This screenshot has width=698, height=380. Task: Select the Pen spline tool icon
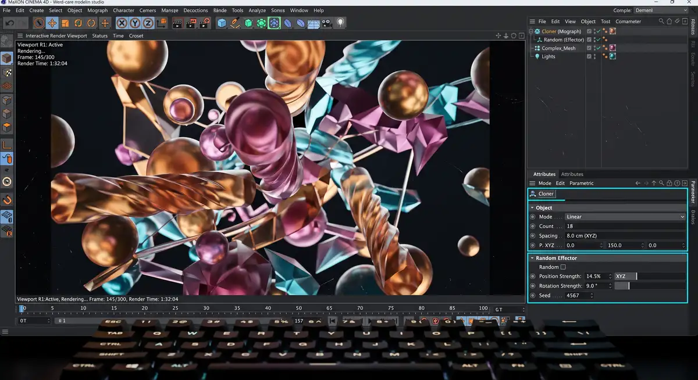(x=235, y=23)
